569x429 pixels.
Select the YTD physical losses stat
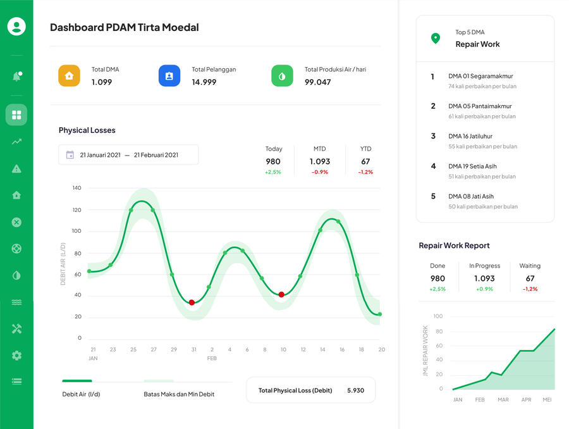[x=365, y=161]
